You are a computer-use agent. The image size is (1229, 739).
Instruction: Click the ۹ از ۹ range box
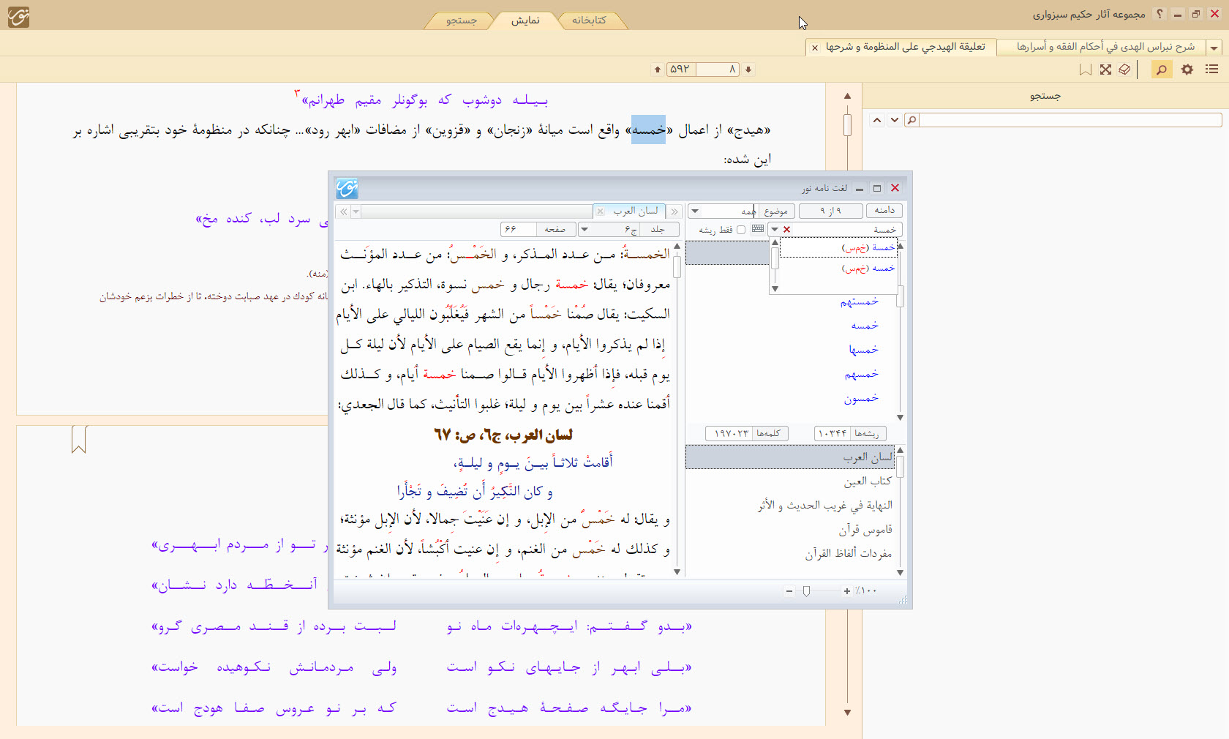tap(831, 211)
